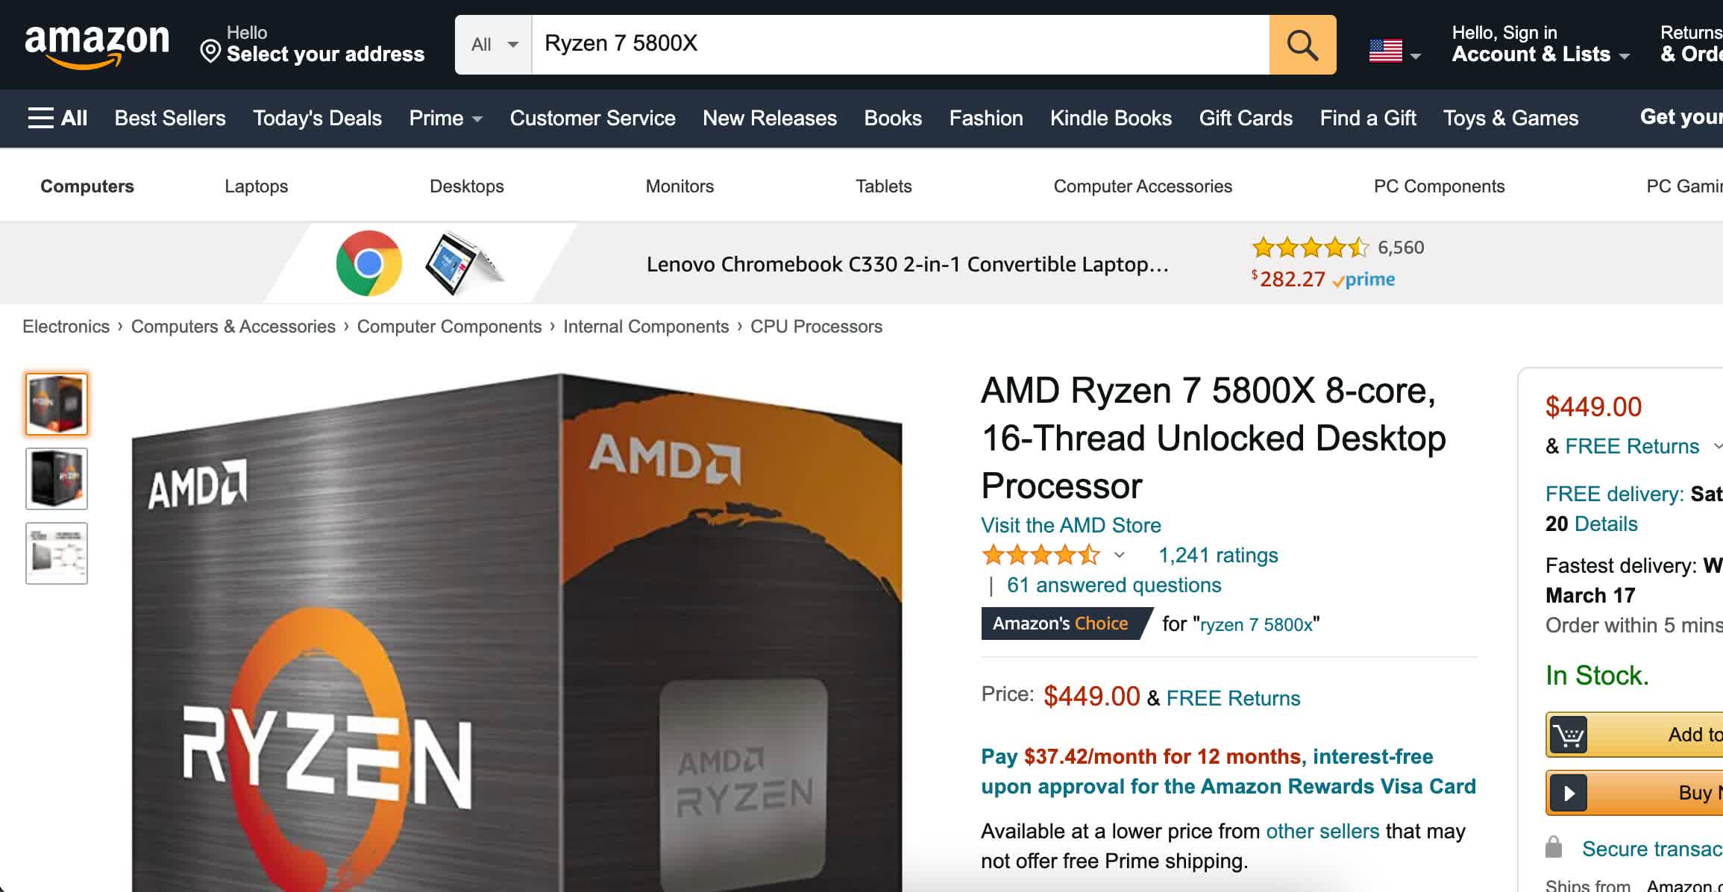Open Account & Lists dropdown
Screen dimensions: 1723x892
(x=1540, y=54)
